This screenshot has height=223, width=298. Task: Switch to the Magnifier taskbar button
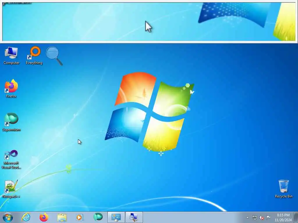tap(134, 217)
